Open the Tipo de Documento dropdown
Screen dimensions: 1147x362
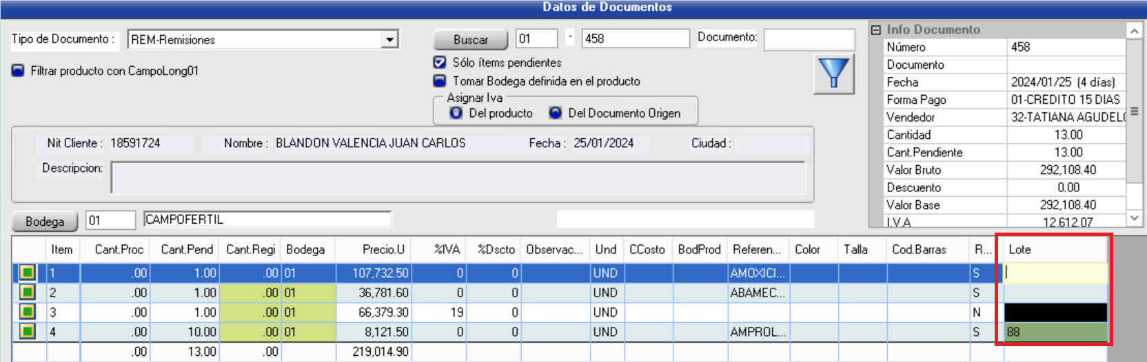click(x=390, y=40)
